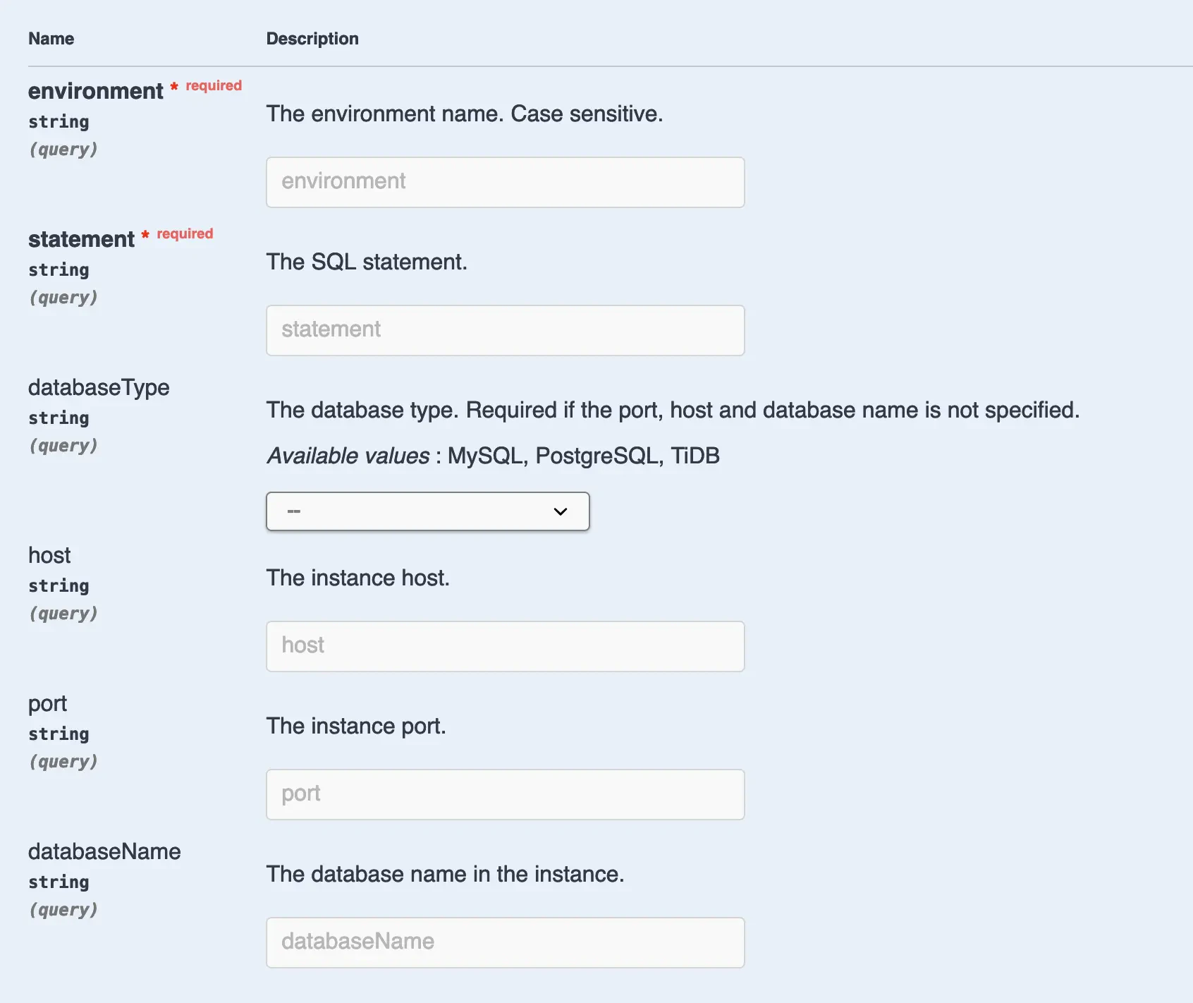Click the port parameter name
This screenshot has width=1193, height=1003.
(x=47, y=703)
